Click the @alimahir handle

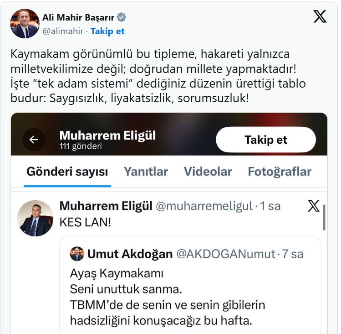(x=63, y=31)
